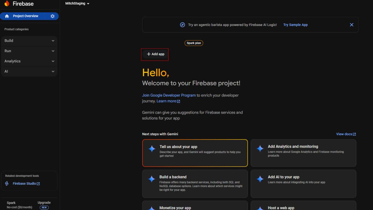
Task: Click Join Google Developer Program link
Action: tap(169, 95)
